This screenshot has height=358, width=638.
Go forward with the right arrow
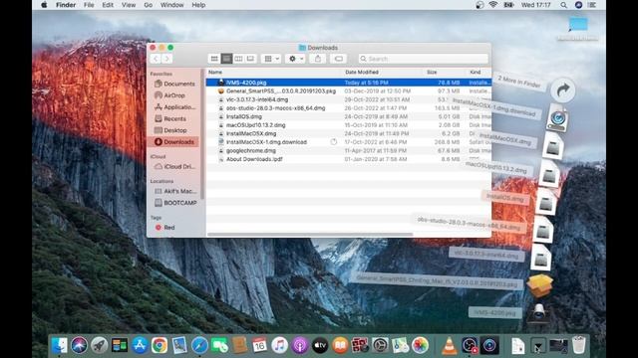[166, 59]
